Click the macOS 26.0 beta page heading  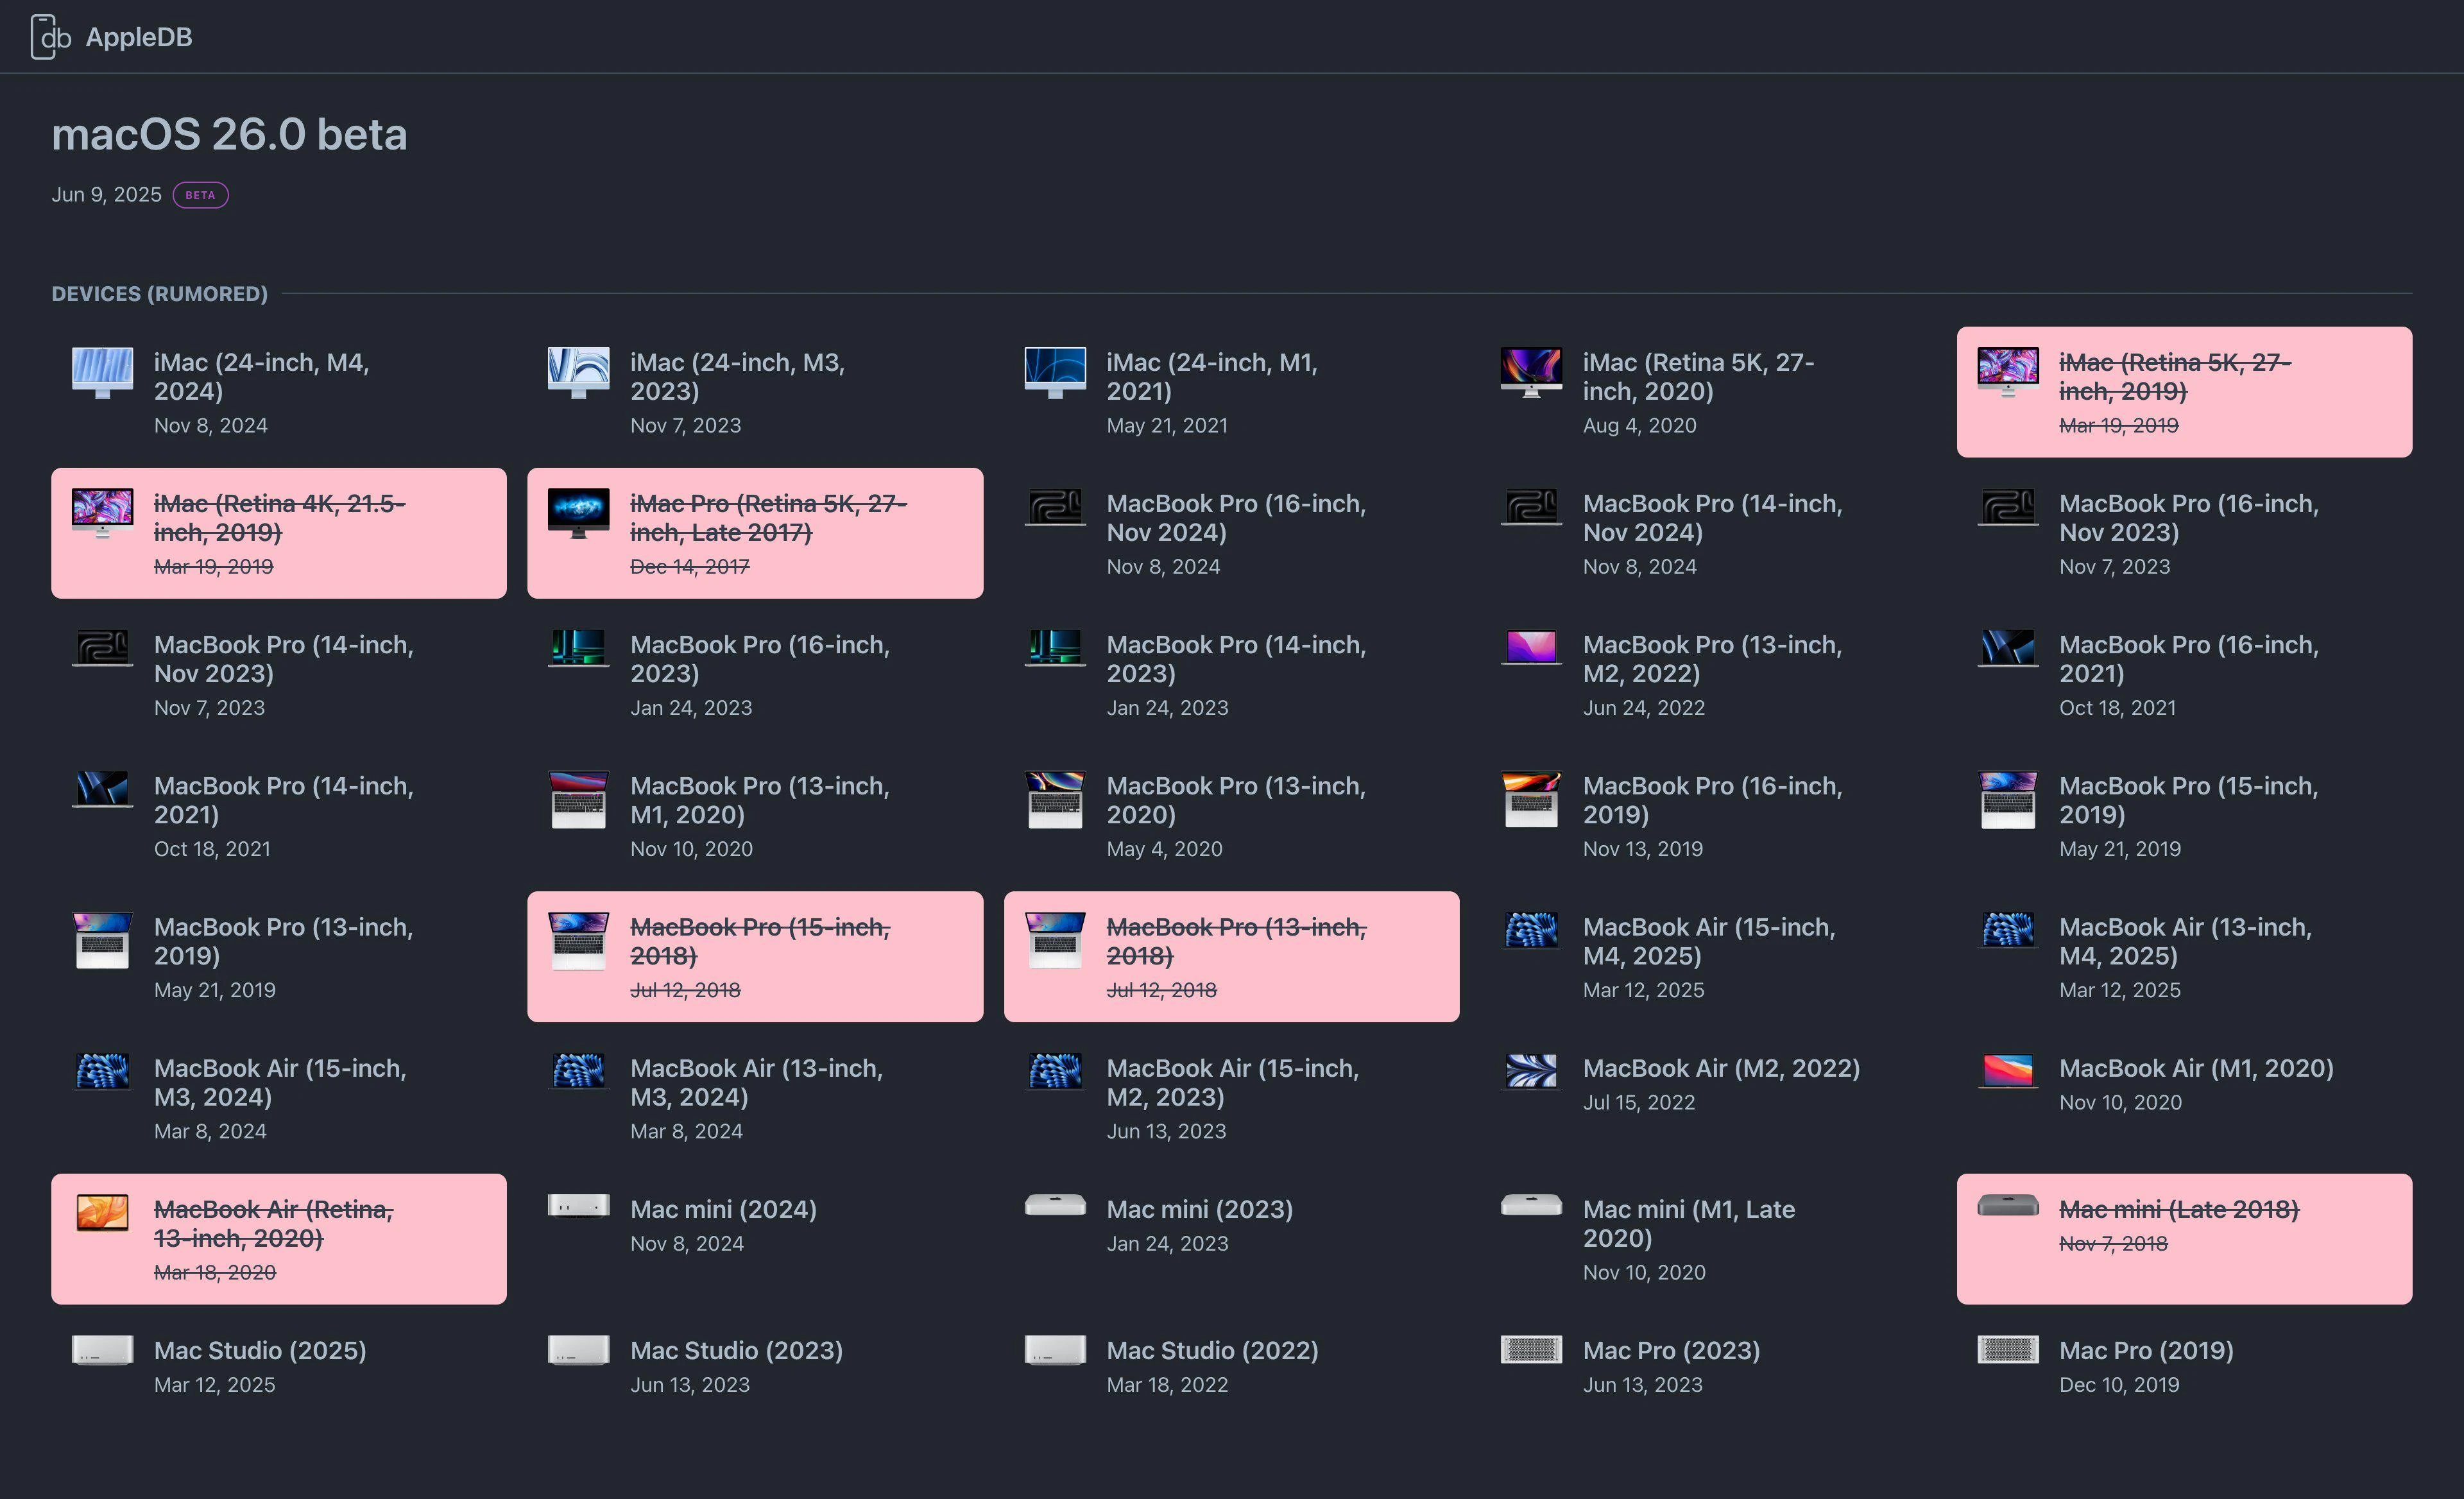(x=229, y=134)
